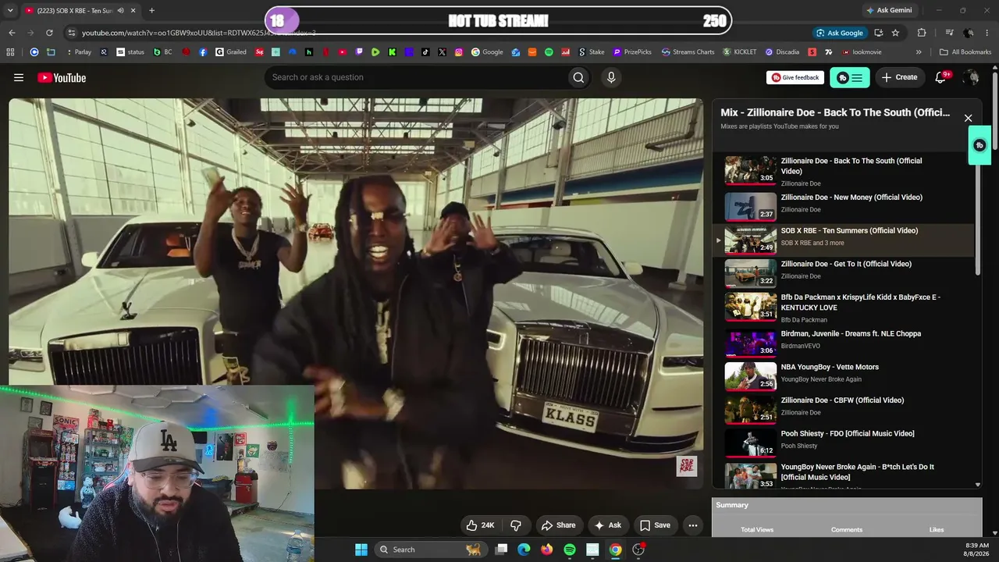Open Microsoft Edge from the taskbar
The width and height of the screenshot is (999, 562).
pos(524,550)
